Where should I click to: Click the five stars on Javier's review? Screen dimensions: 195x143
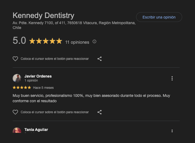[22, 87]
